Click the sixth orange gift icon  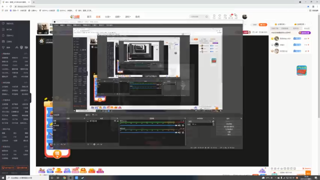point(83,170)
